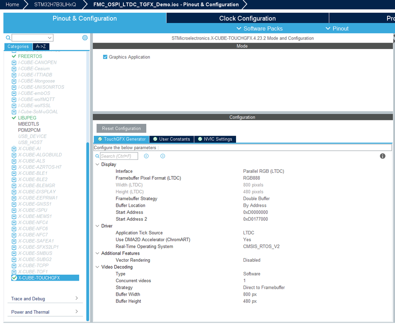Click download icon next to X-CUBE-AI
The width and height of the screenshot is (395, 324).
[x=14, y=148]
